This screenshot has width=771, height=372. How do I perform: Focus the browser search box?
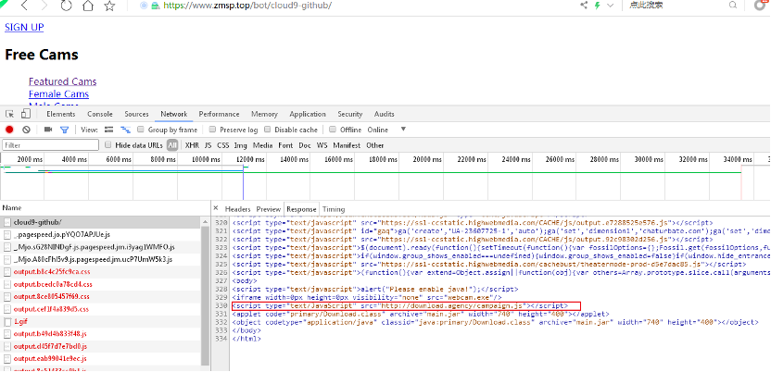click(676, 6)
